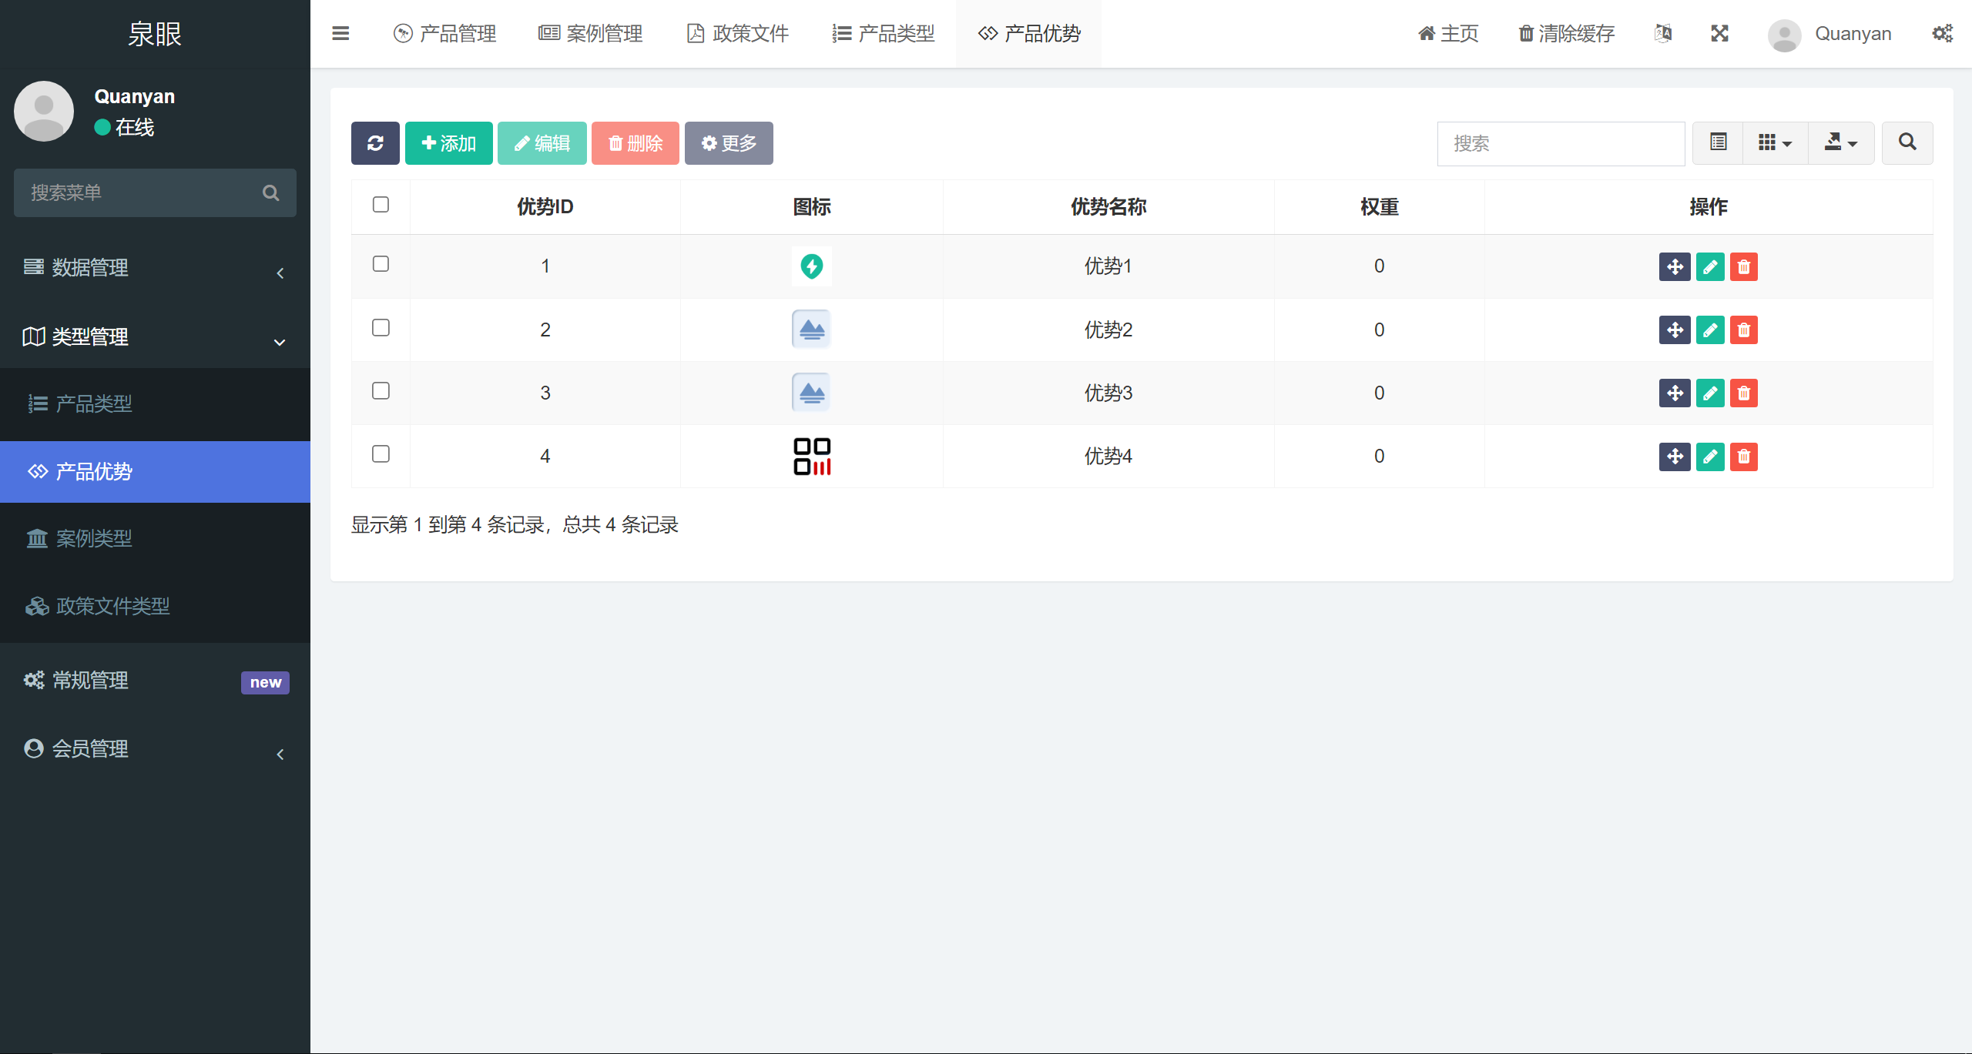Image resolution: width=1972 pixels, height=1054 pixels.
Task: Expand the 会员管理 sidebar menu
Action: click(x=155, y=749)
